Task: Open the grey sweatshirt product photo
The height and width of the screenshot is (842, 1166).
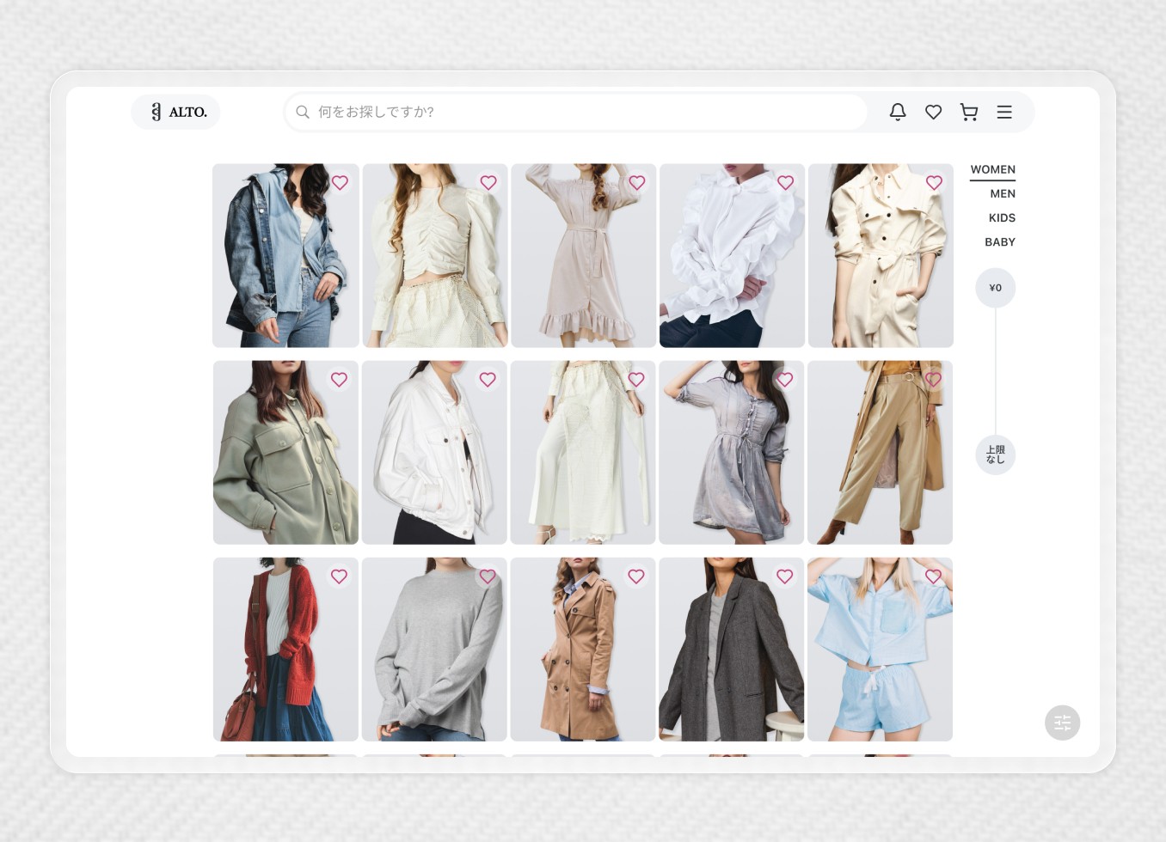Action: [434, 650]
